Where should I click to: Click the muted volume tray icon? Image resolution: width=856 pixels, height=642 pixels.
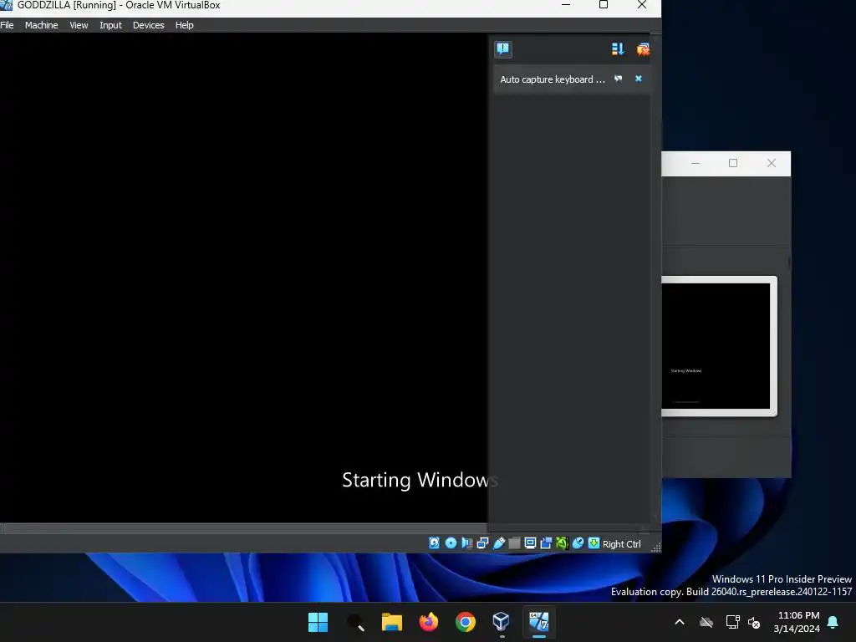pos(755,622)
